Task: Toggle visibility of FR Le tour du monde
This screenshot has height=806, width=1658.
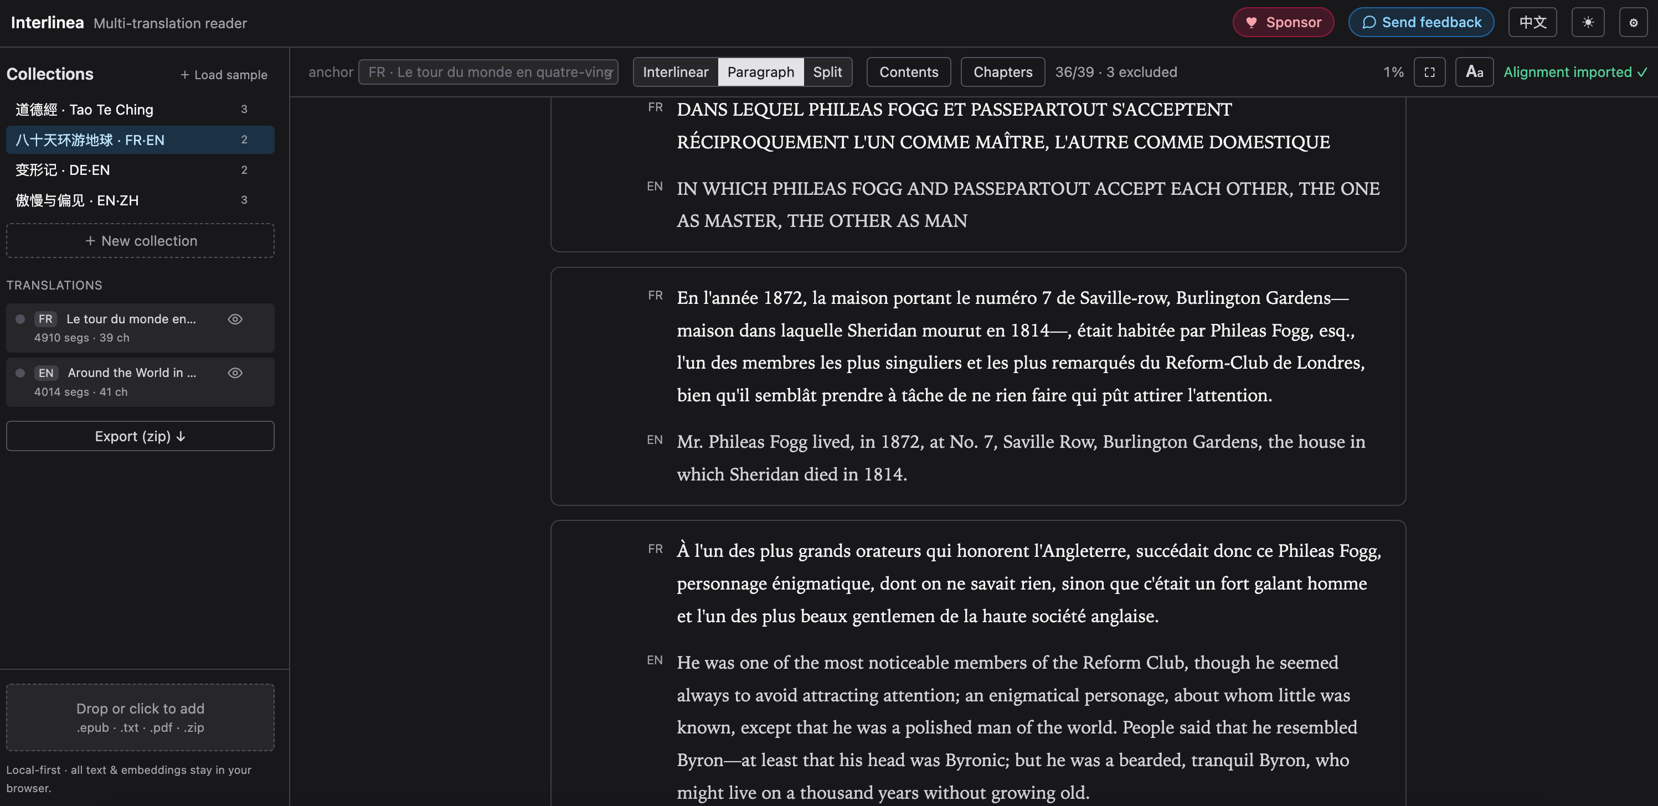Action: (235, 319)
